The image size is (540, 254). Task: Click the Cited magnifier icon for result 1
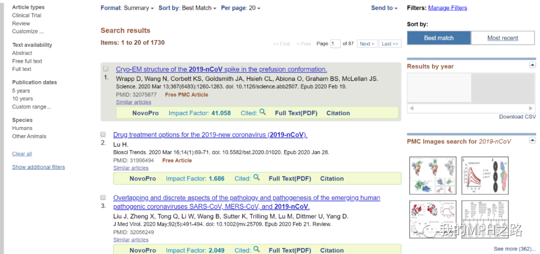(262, 112)
